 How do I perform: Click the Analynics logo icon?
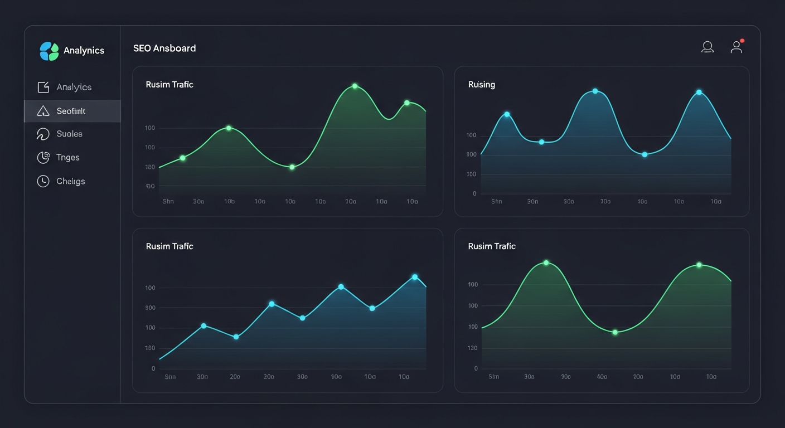coord(49,51)
